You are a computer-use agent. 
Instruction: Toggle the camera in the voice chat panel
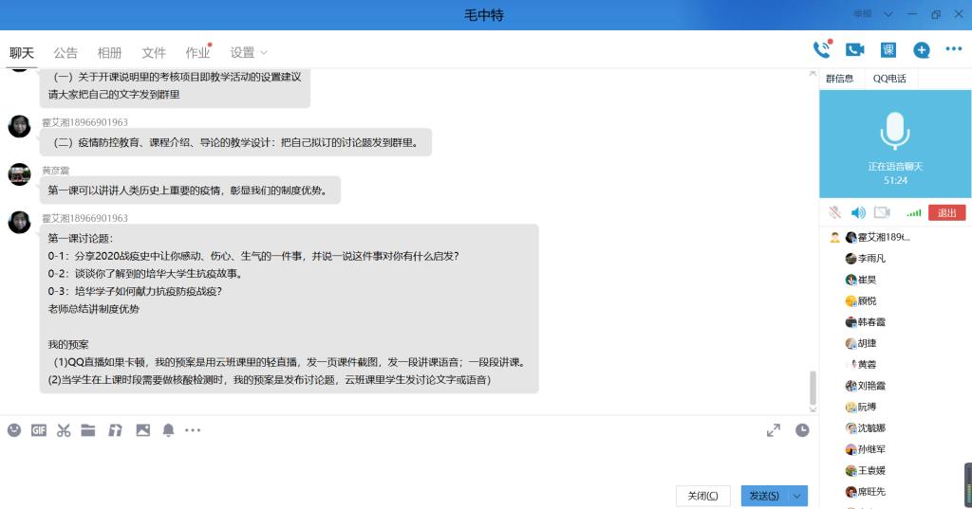882,212
